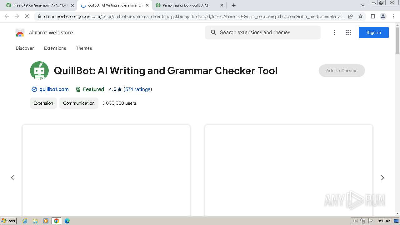400x225 pixels.
Task: Click the search magnifier icon
Action: coord(213,32)
